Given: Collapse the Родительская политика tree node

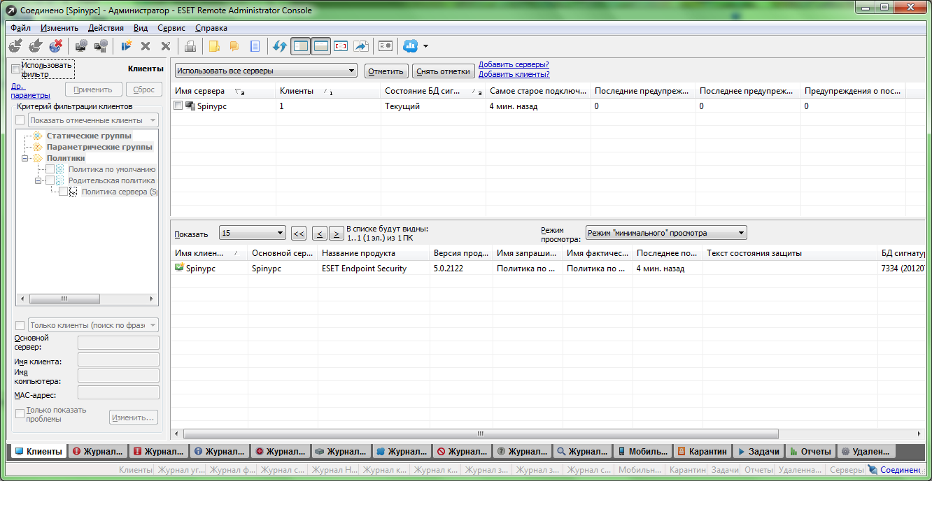Looking at the screenshot, I should [x=38, y=180].
